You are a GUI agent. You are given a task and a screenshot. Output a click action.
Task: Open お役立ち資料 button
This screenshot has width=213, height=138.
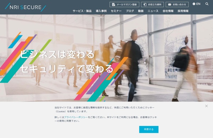pyautogui.click(x=152, y=5)
